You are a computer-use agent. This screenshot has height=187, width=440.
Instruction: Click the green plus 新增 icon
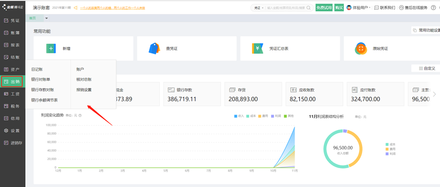(x=51, y=48)
